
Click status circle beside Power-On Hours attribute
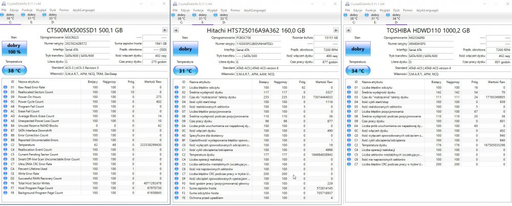6,96
